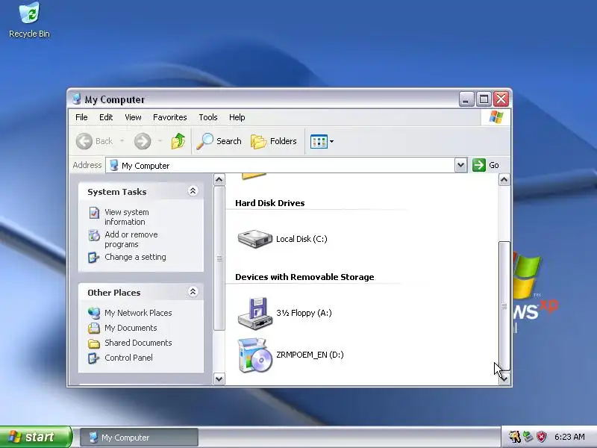Open the Recycle Bin desktop icon
597x448 pixels.
(x=29, y=20)
